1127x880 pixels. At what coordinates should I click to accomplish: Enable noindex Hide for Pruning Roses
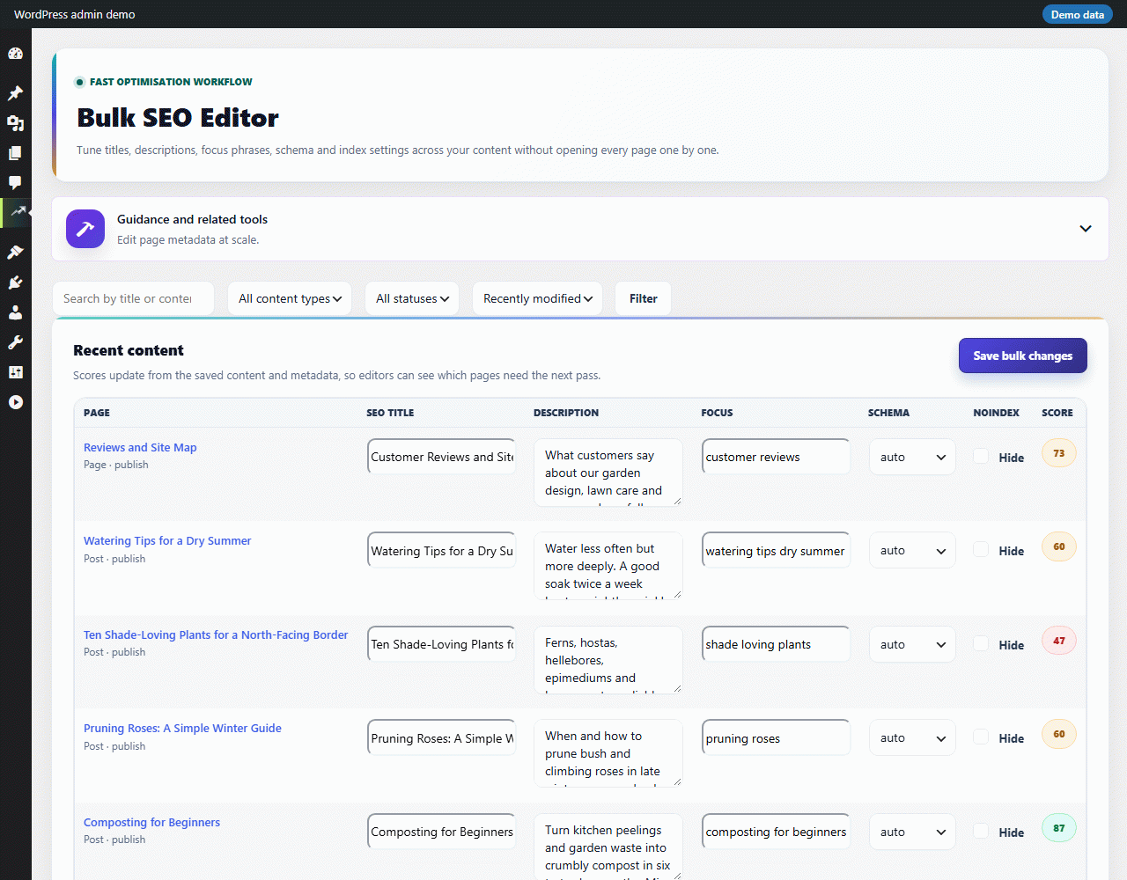point(981,737)
